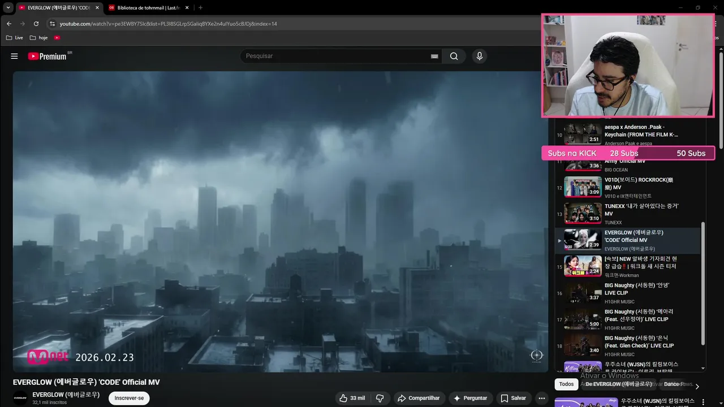The width and height of the screenshot is (724, 407).
Task: Dislike the video
Action: 380,398
